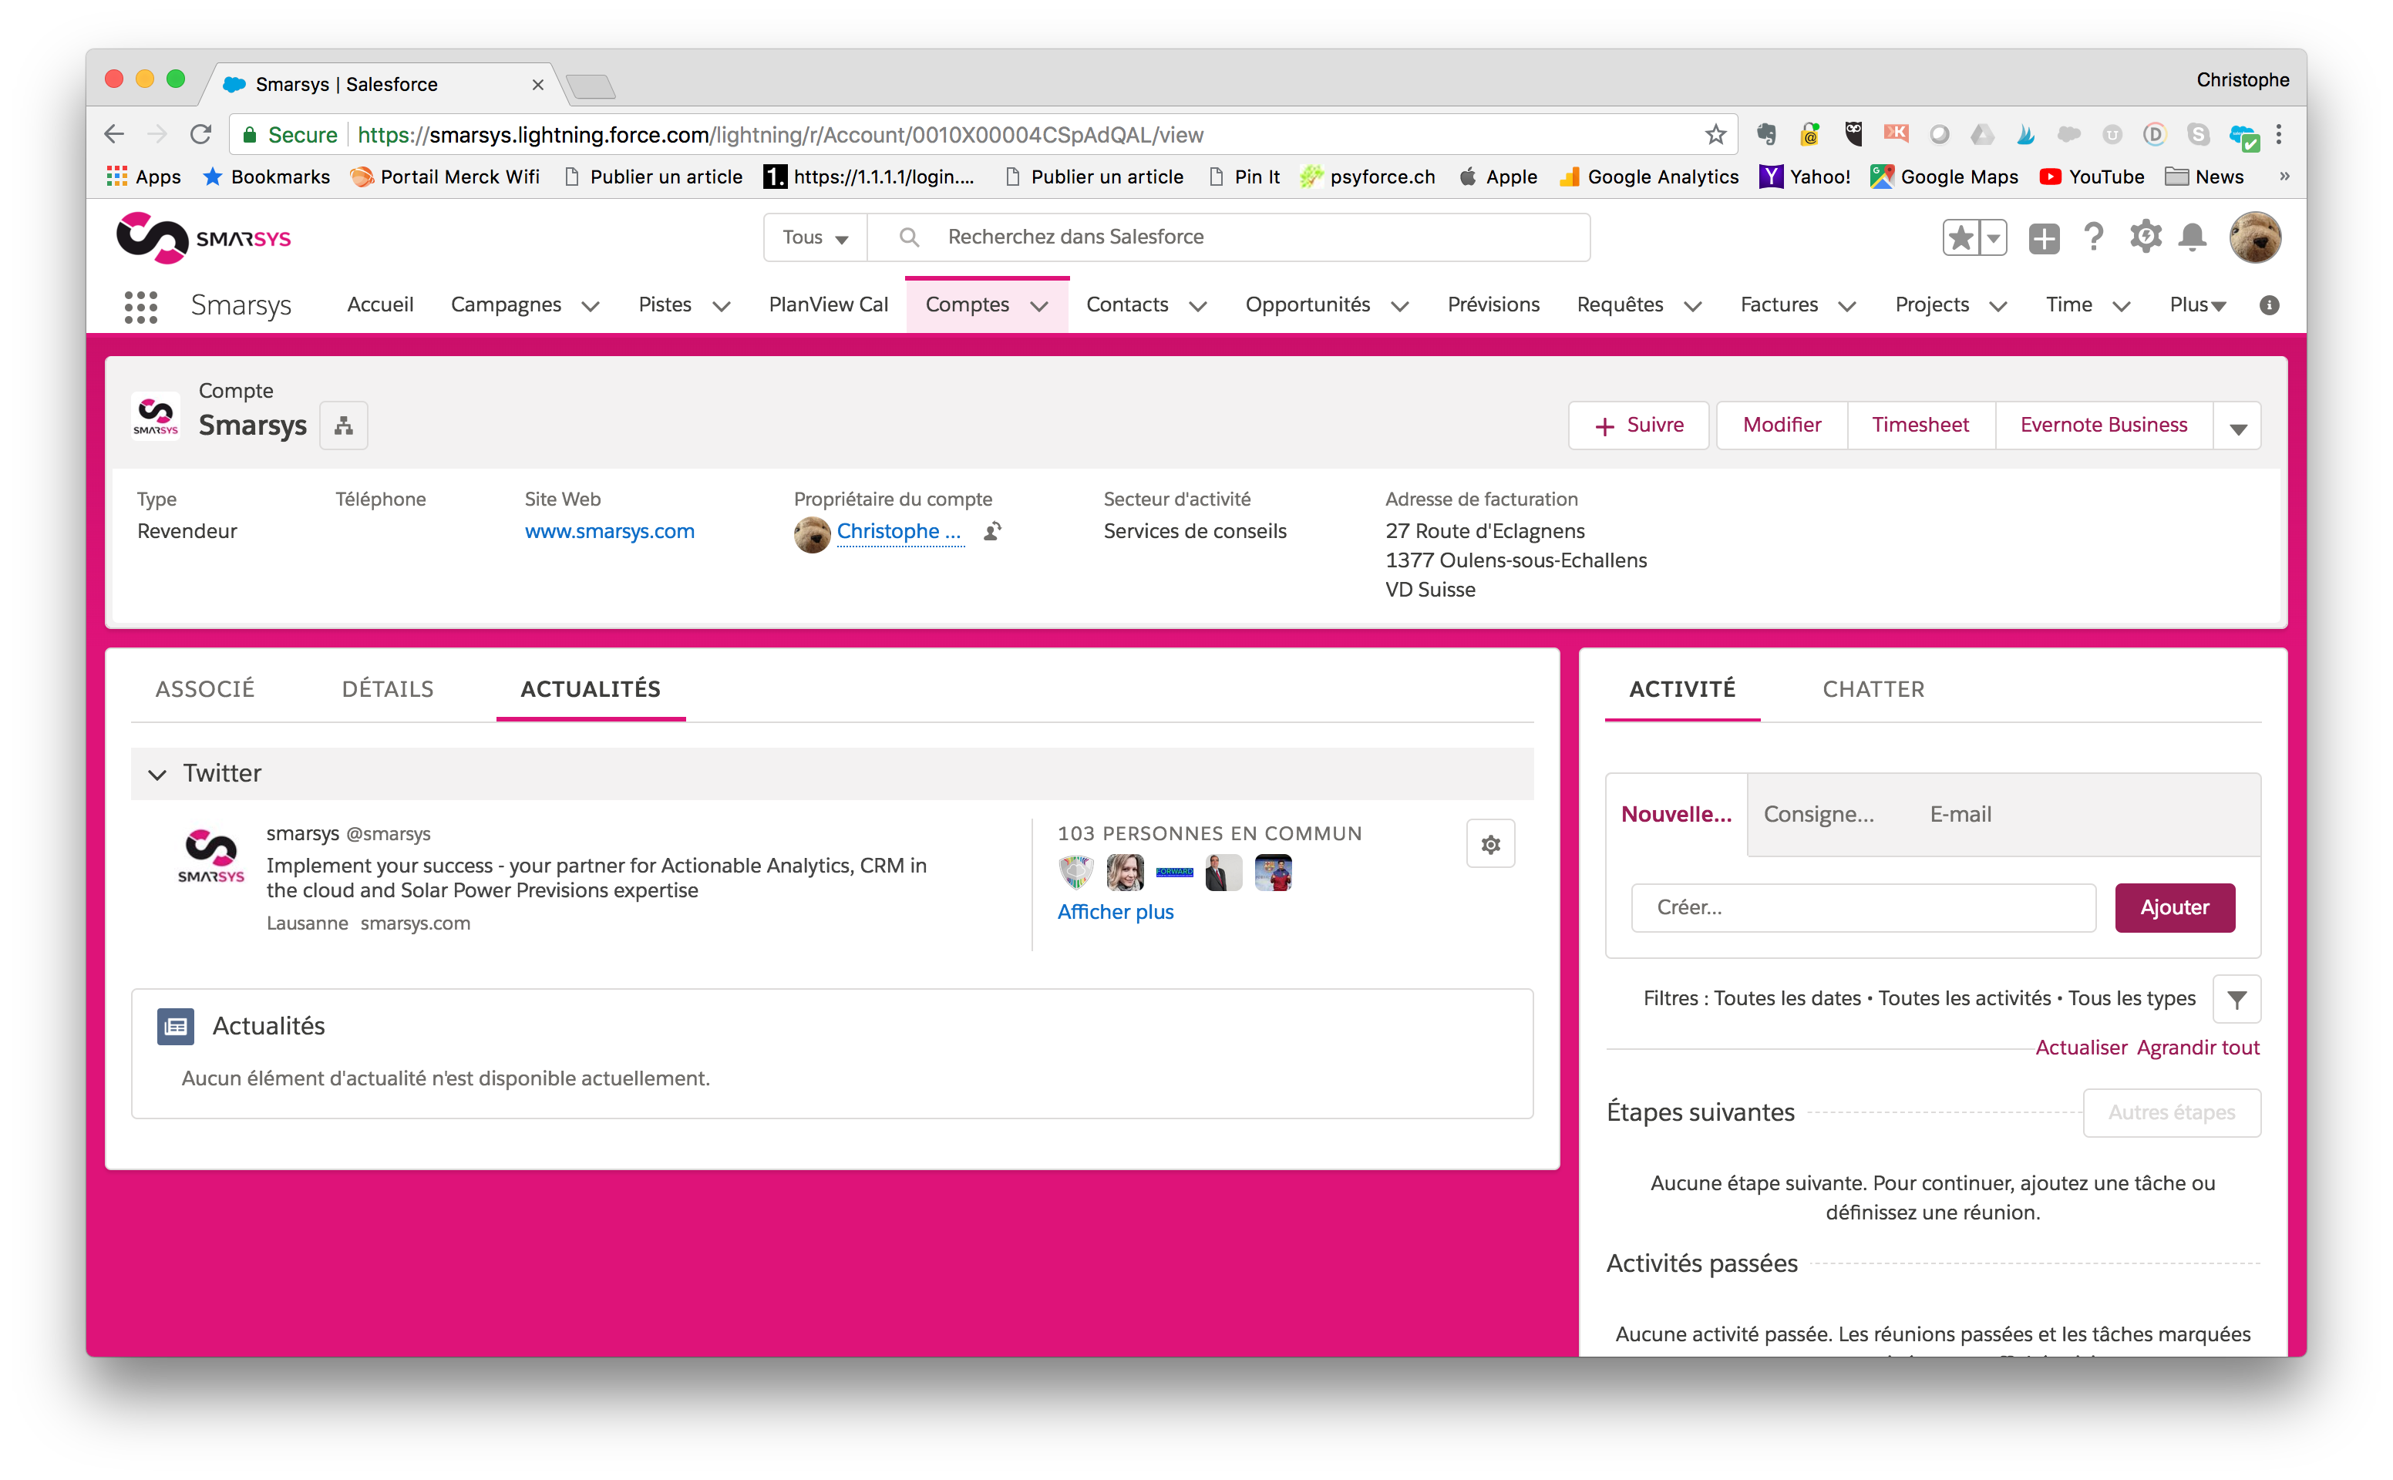Click the Ajouter button

click(2175, 908)
